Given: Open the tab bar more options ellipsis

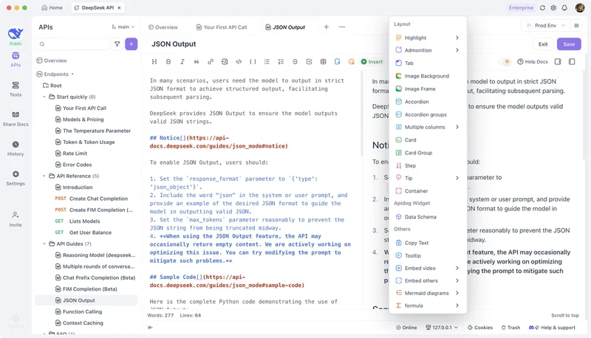Looking at the screenshot, I should (x=342, y=27).
